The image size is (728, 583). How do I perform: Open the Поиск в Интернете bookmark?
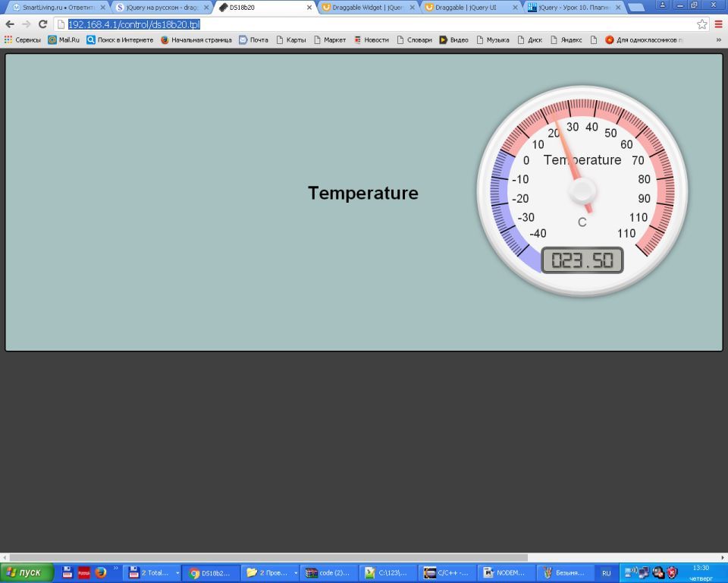(121, 40)
